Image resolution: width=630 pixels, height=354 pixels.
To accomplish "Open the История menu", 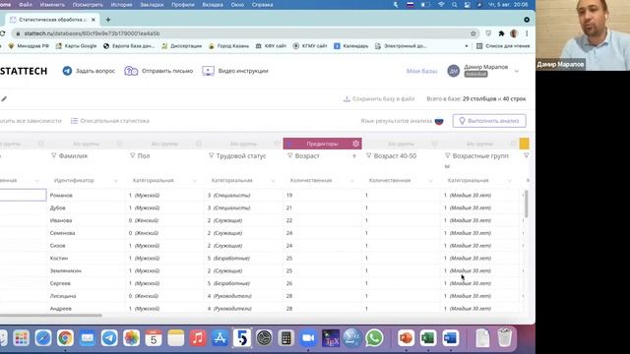I will pos(121,5).
